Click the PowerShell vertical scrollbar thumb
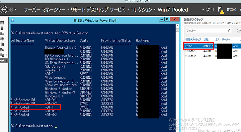Viewport: 241px width, 132px height. point(177,30)
